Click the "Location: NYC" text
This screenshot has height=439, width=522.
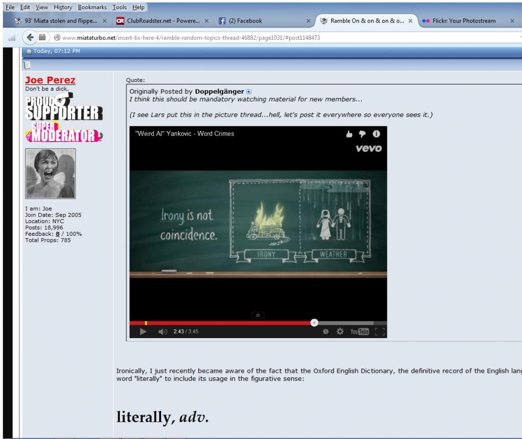[45, 221]
